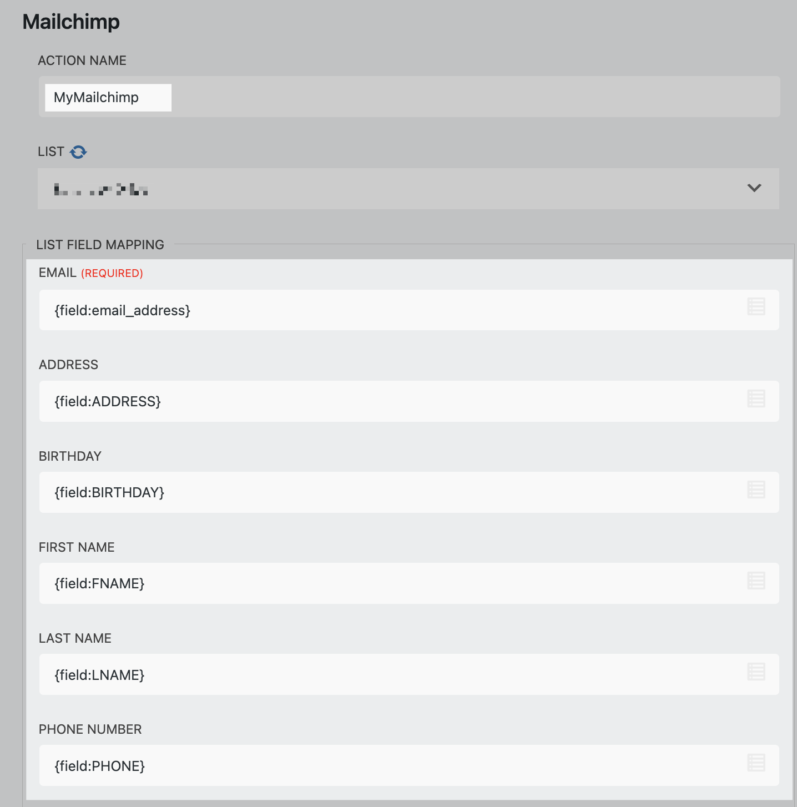Click the Mailchimp heading
This screenshot has width=797, height=807.
(71, 22)
